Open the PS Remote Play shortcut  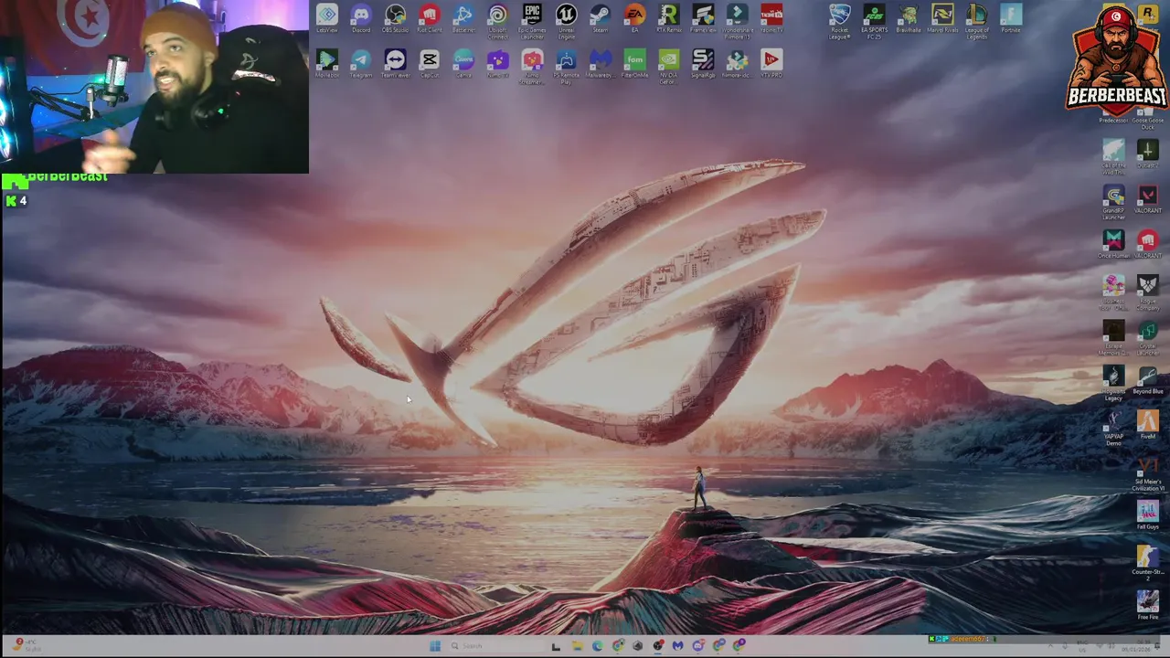point(566,65)
